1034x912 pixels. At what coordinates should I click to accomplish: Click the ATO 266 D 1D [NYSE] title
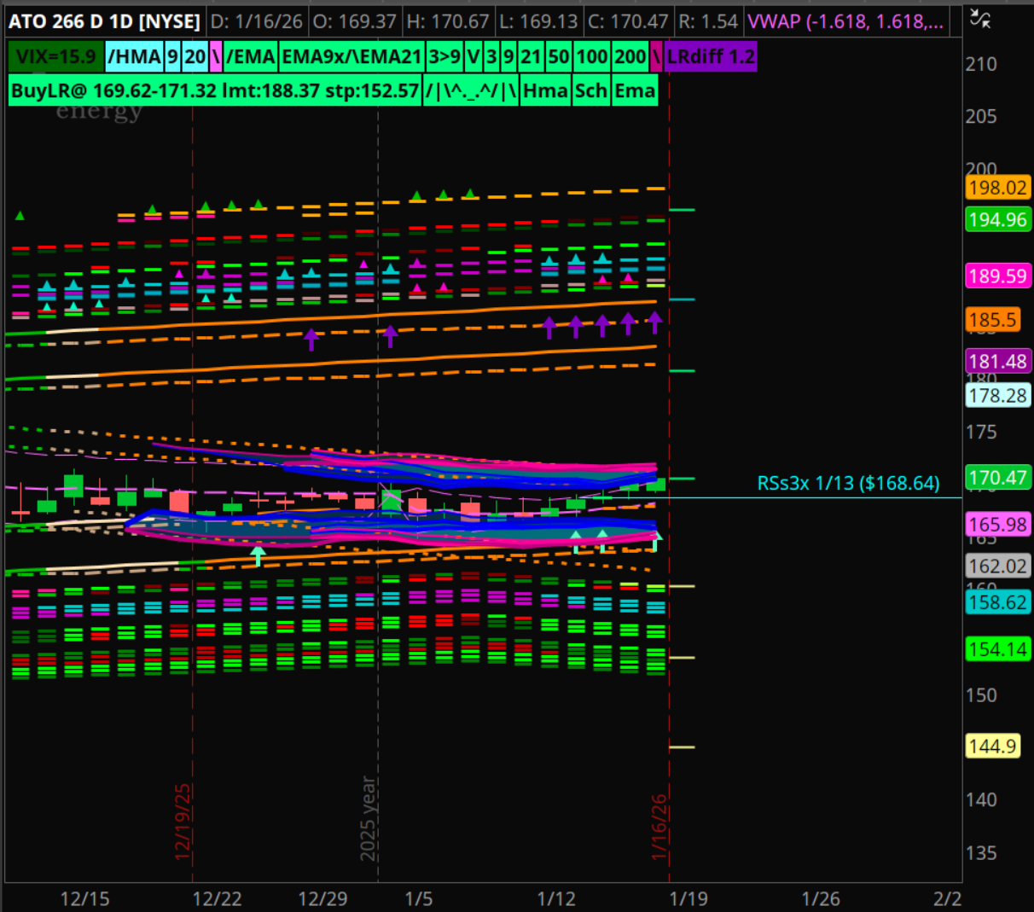point(104,21)
